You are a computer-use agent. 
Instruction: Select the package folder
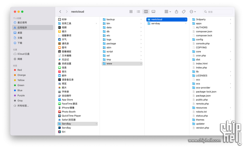(x=122, y=43)
